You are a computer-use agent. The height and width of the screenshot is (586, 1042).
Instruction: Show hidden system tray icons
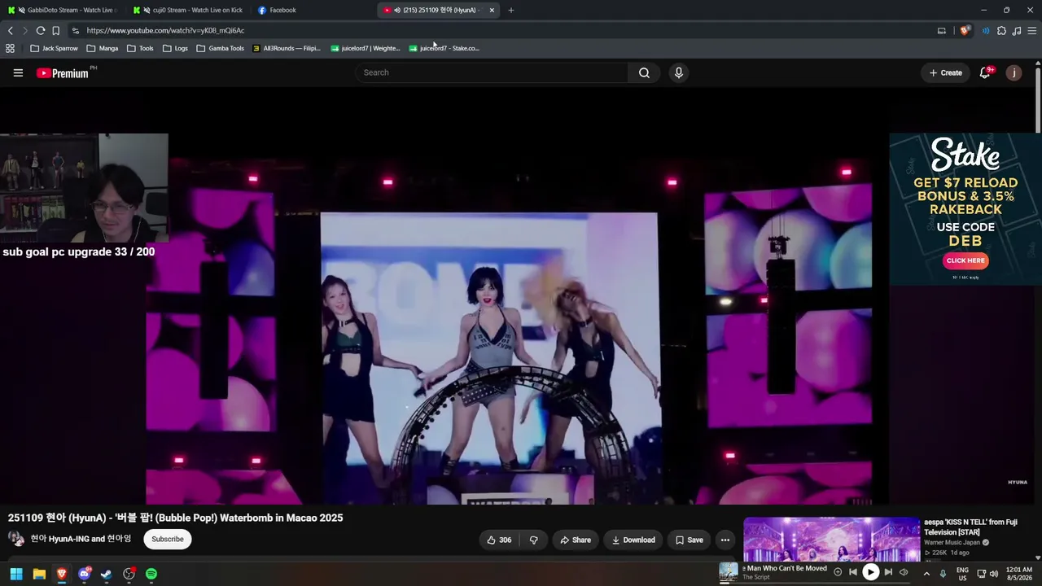point(926,574)
